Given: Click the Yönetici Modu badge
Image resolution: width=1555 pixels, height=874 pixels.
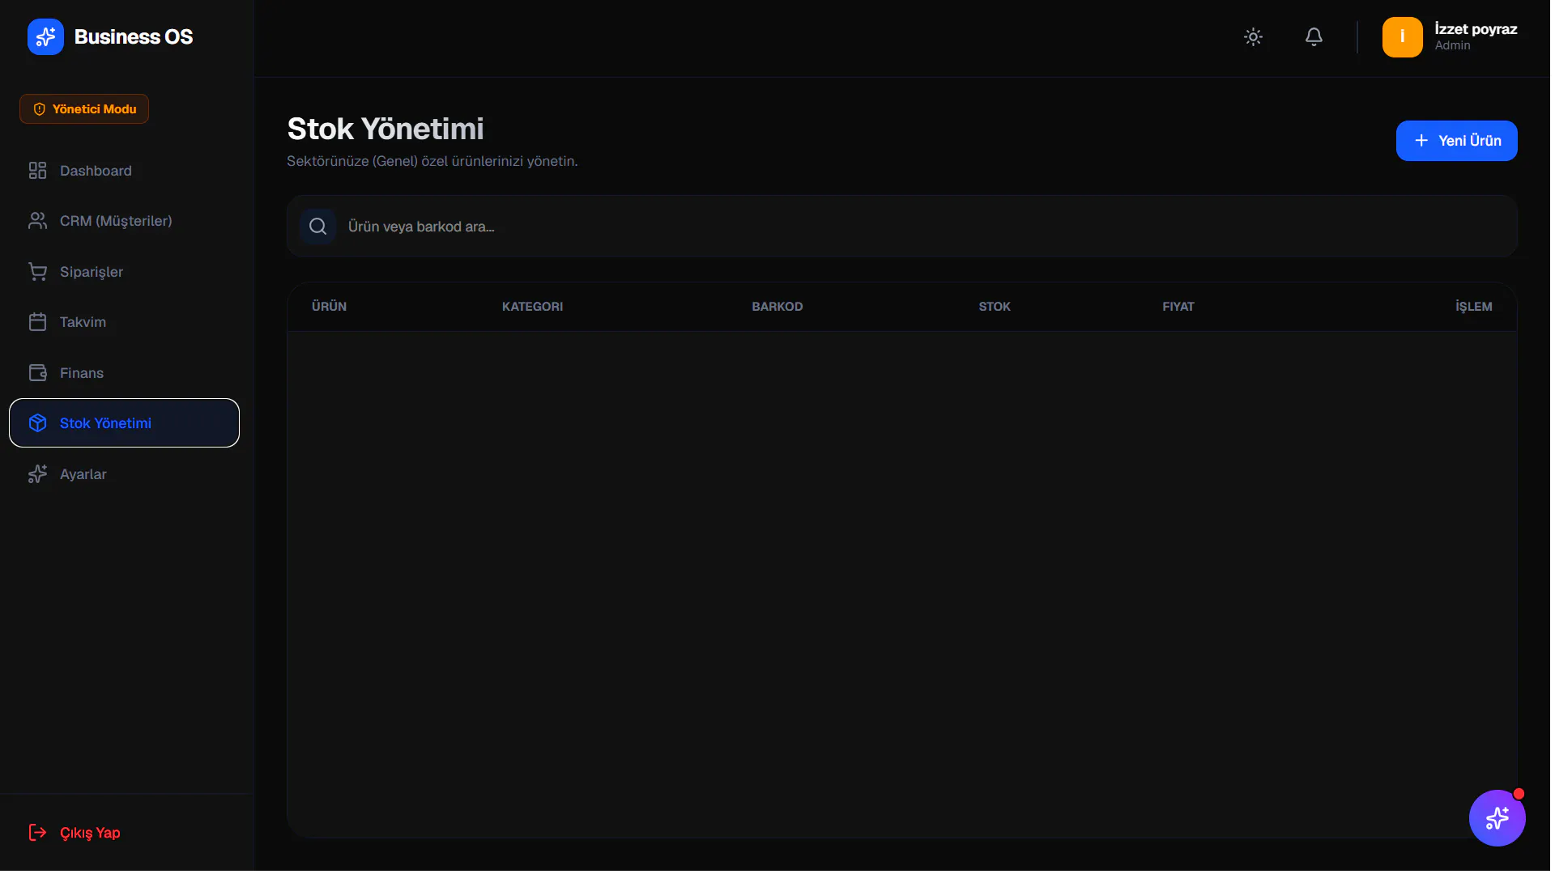Looking at the screenshot, I should coord(84,109).
